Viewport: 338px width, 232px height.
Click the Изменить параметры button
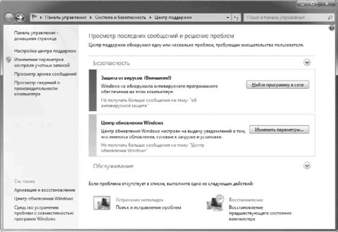click(x=279, y=130)
